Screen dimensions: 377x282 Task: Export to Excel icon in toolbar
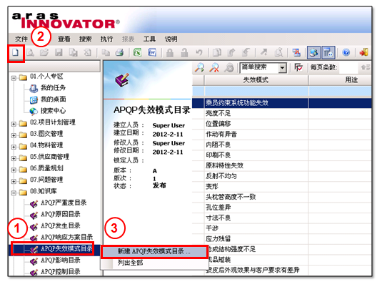coord(138,52)
